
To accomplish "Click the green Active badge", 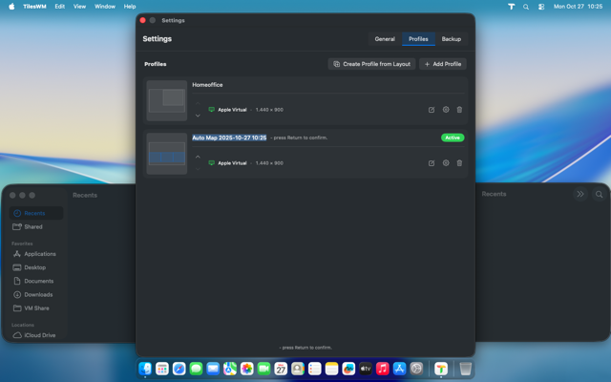I will [453, 138].
